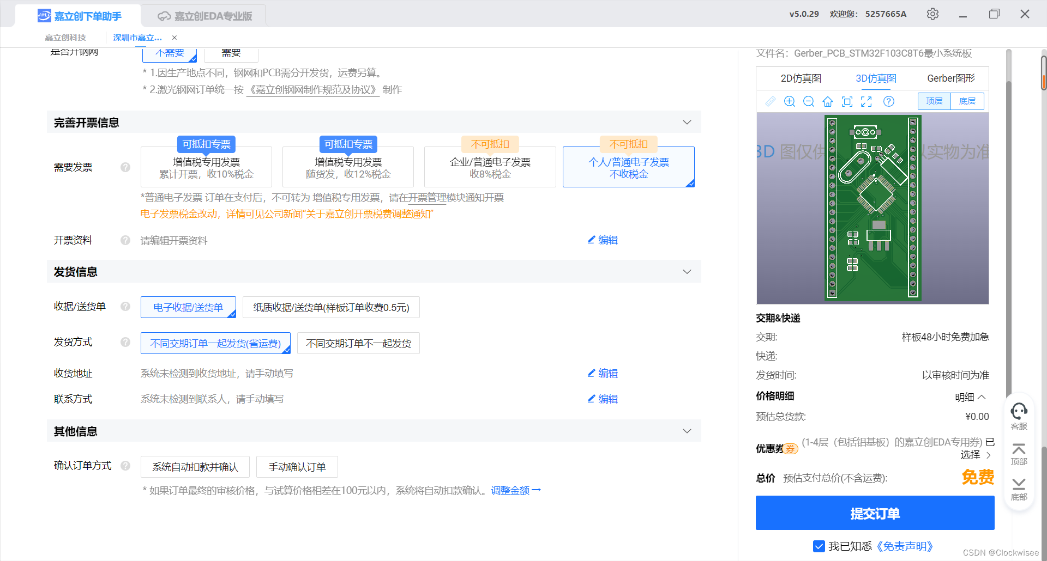Close the 深圳市嘉立... browser tab
This screenshot has width=1047, height=561.
pyautogui.click(x=174, y=38)
